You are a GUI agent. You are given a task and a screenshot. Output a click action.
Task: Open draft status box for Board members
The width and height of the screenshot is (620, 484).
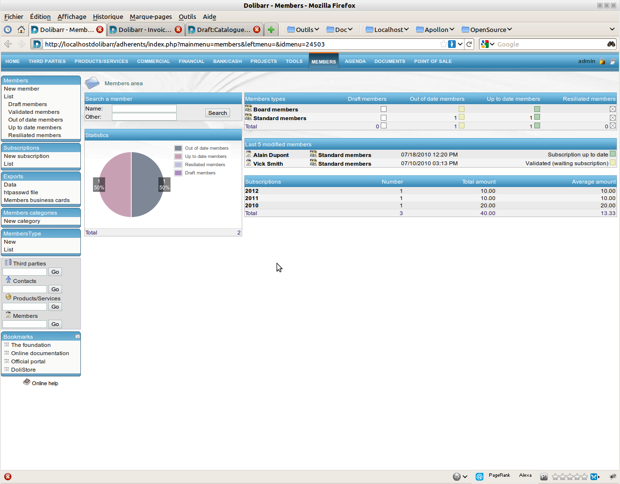[384, 109]
